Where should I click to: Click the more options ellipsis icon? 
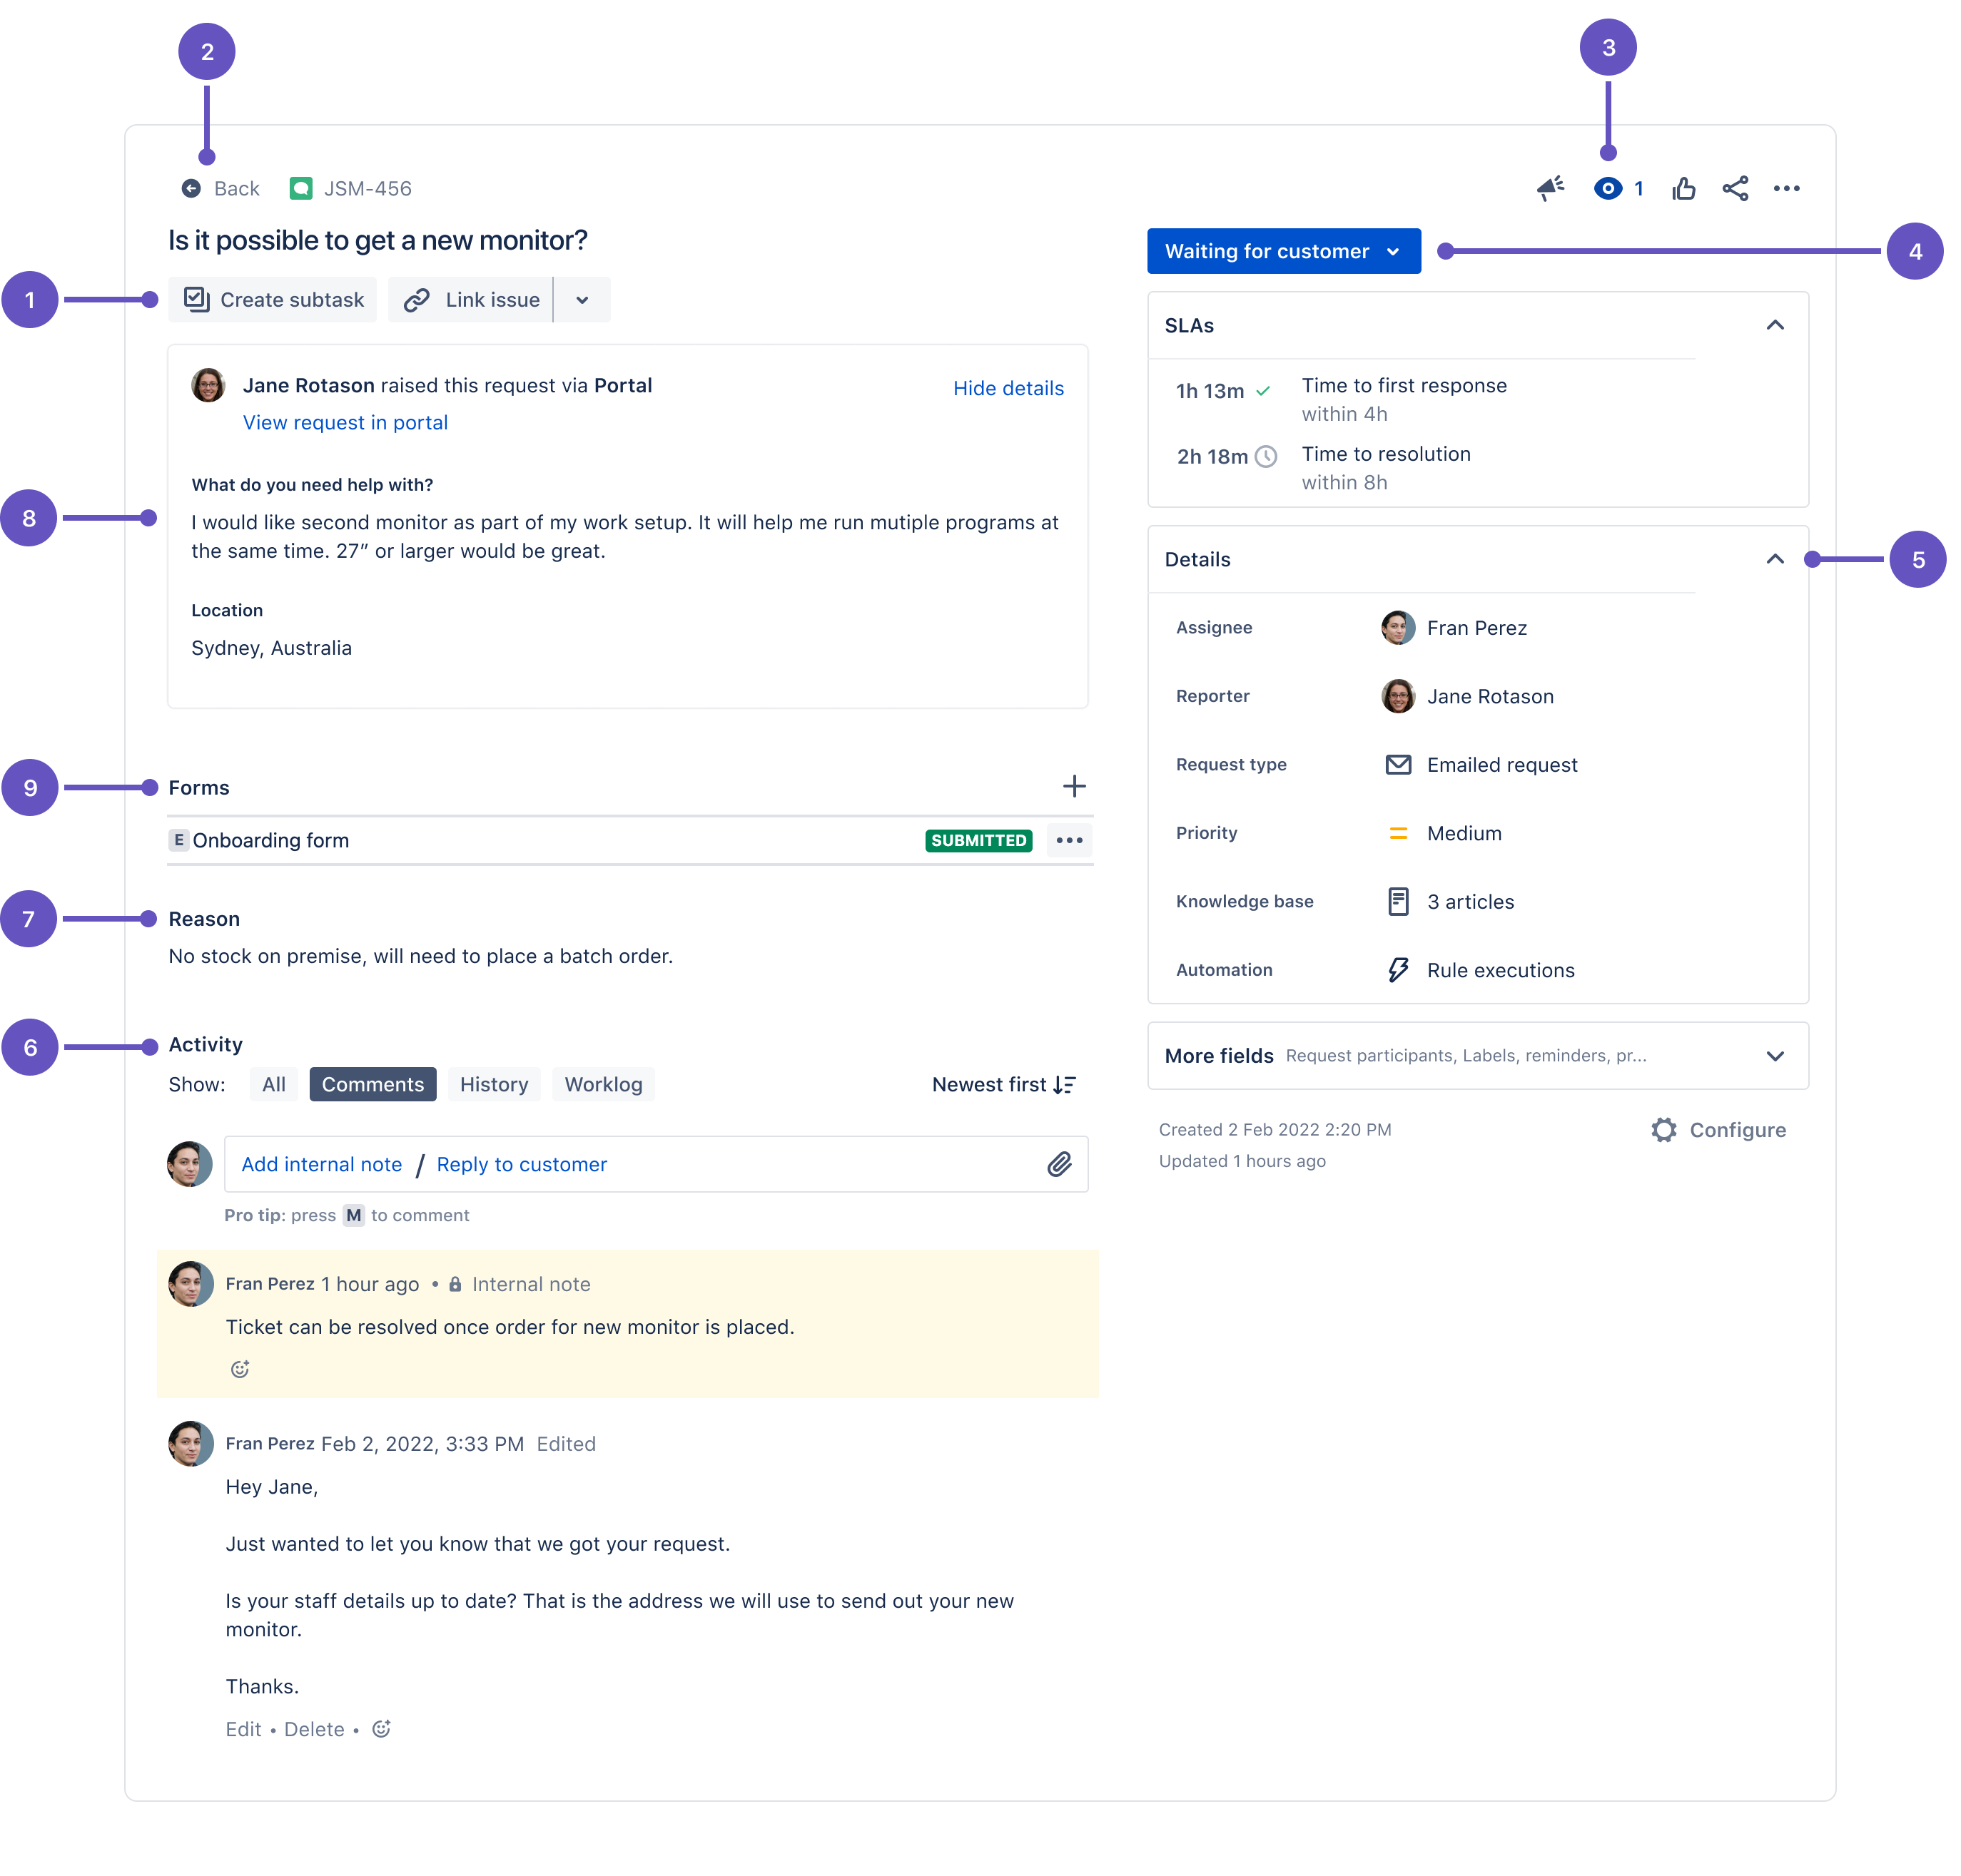coord(1790,188)
